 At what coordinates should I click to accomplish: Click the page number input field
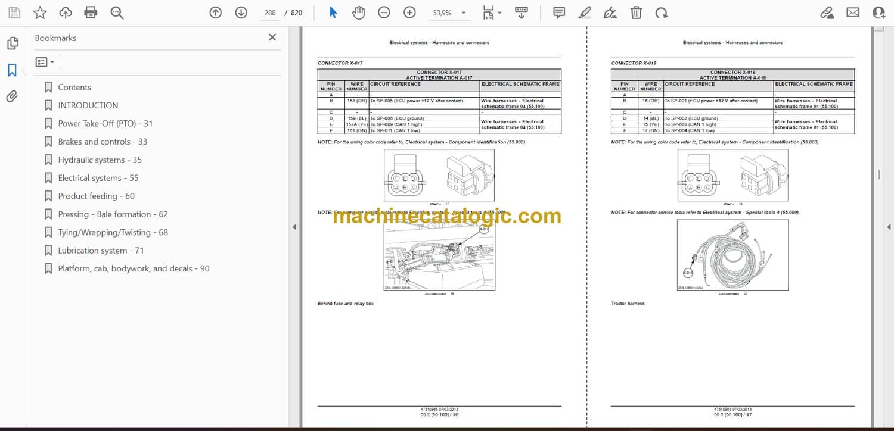(270, 13)
